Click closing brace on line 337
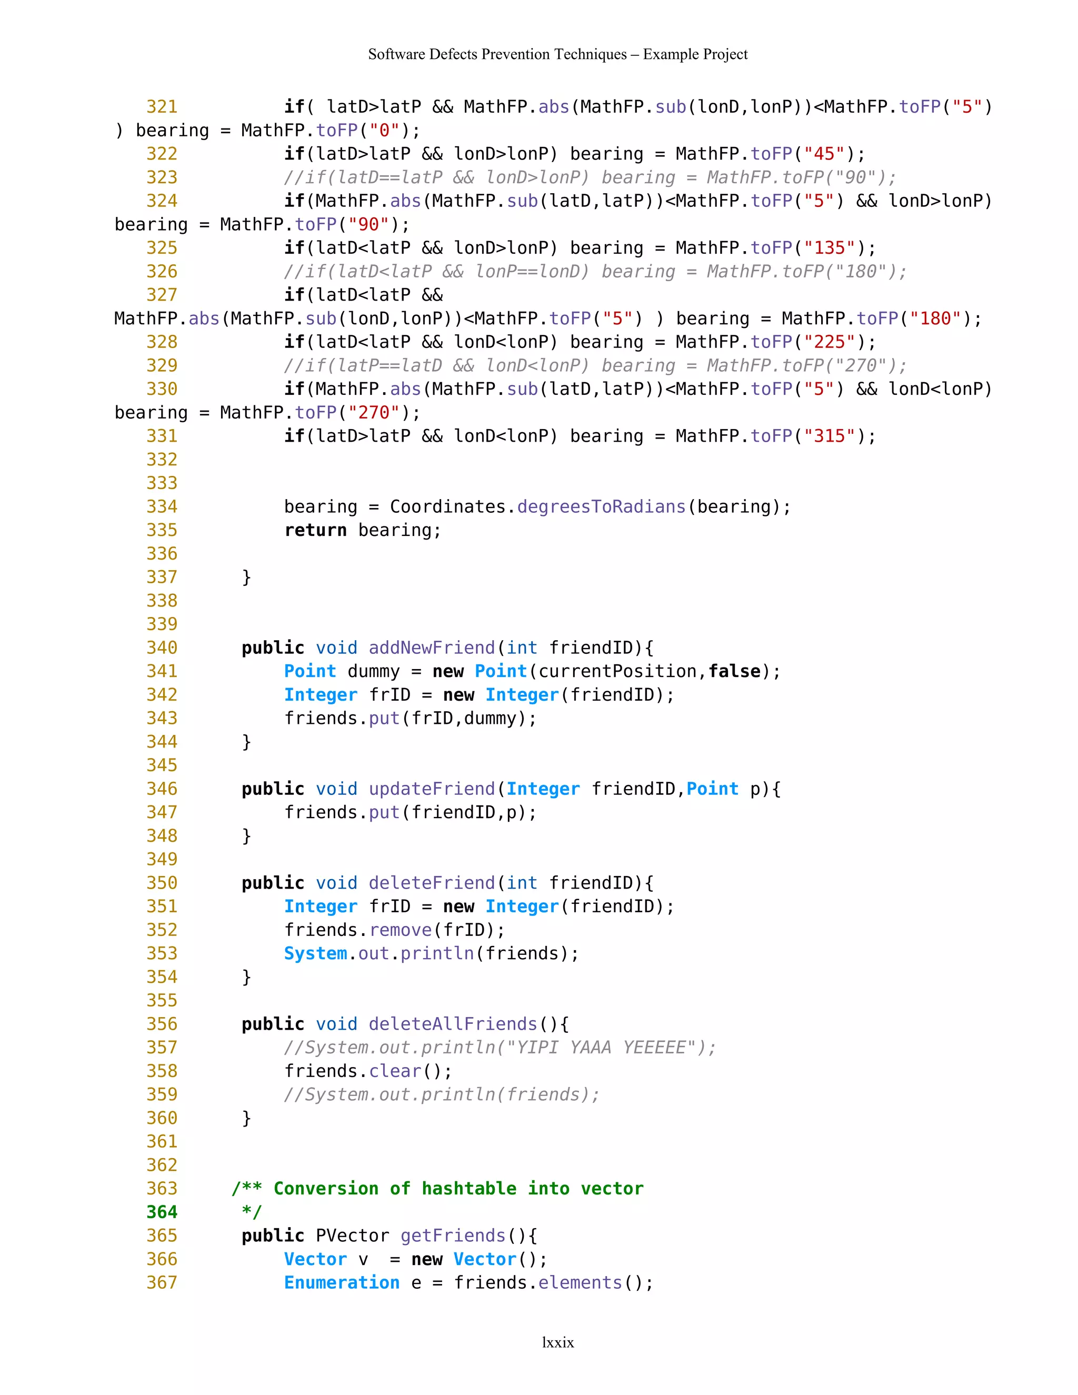1078x1395 pixels. coord(246,577)
